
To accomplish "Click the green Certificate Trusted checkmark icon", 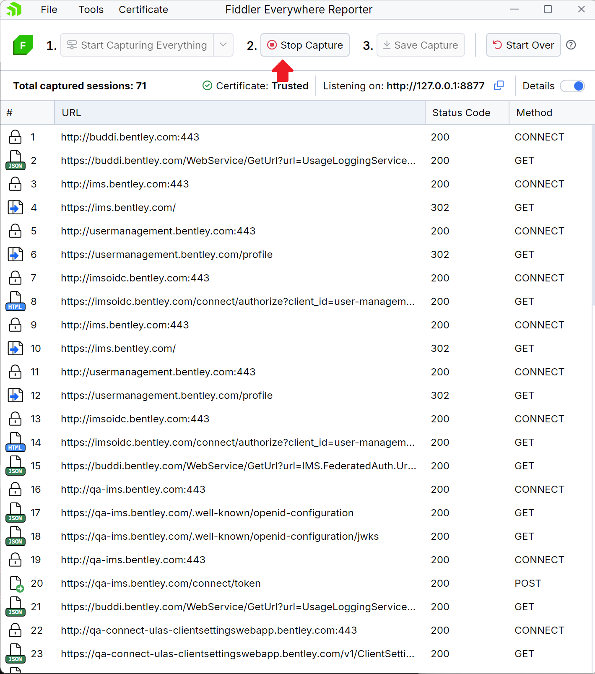I will point(207,86).
